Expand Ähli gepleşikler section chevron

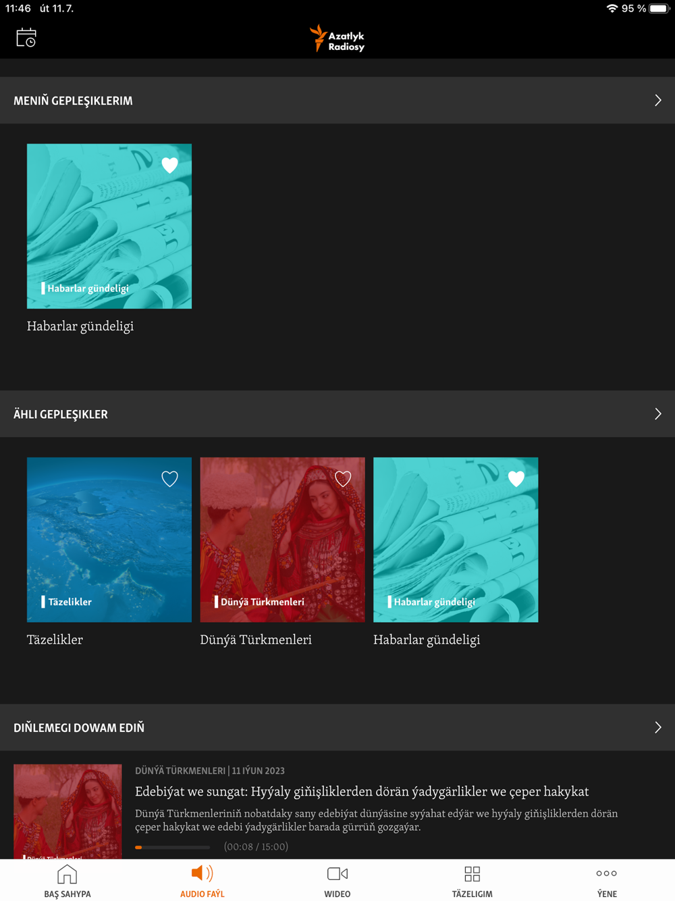(x=658, y=414)
